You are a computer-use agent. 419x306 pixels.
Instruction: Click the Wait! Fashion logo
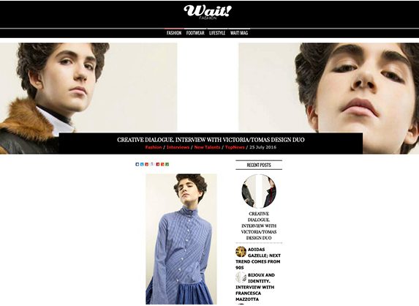tap(208, 12)
